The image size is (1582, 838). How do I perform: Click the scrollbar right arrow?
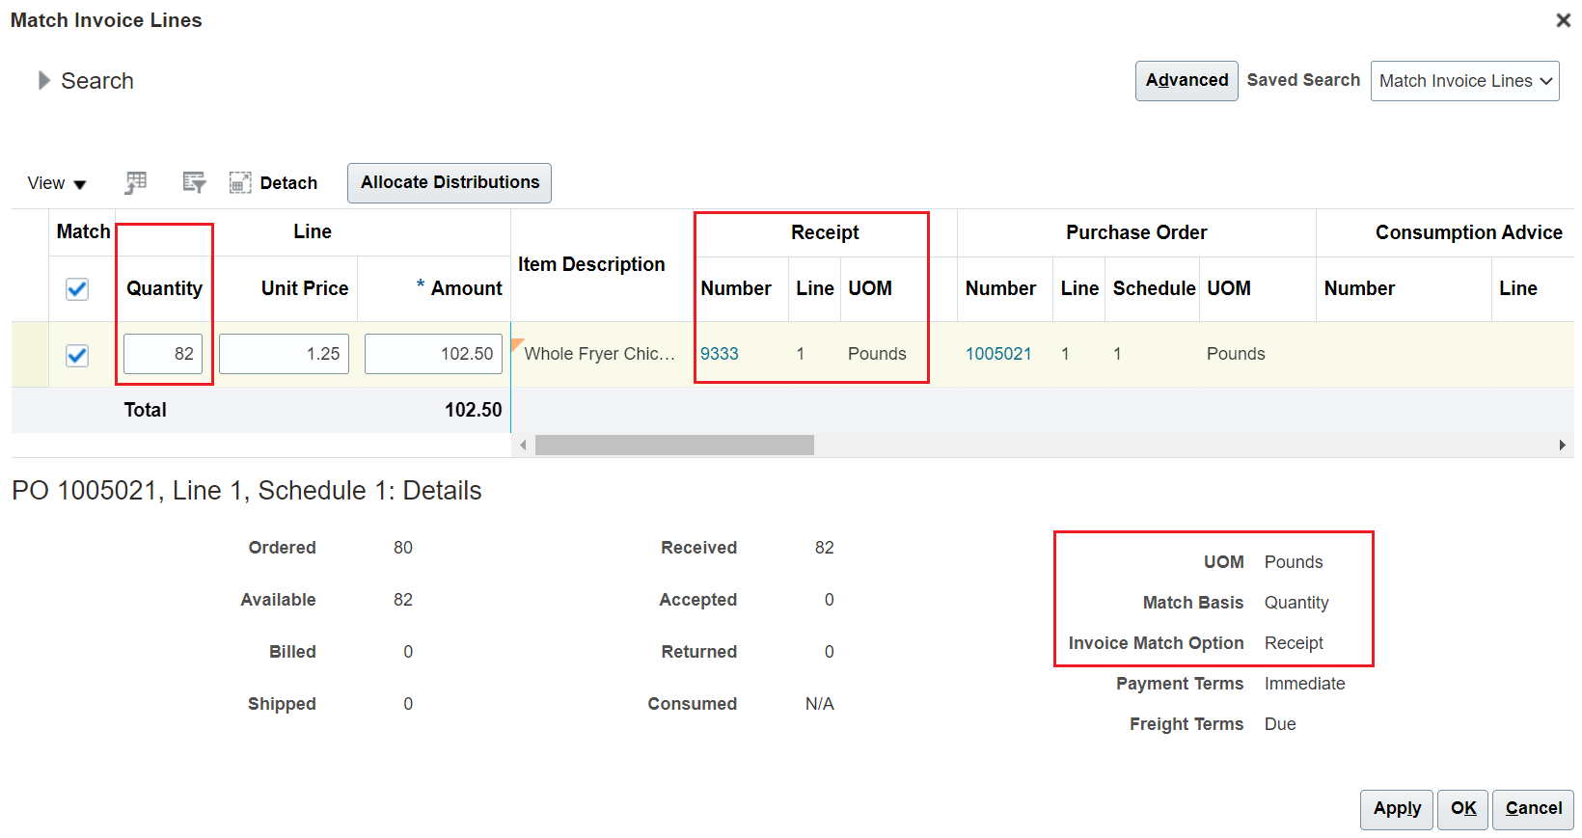(1562, 445)
